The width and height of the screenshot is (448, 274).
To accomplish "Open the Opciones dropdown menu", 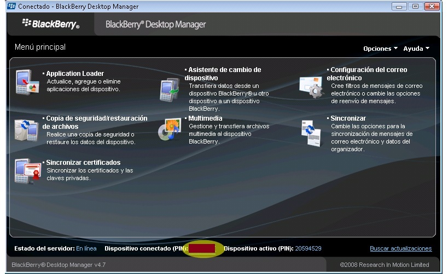I will tap(380, 49).
